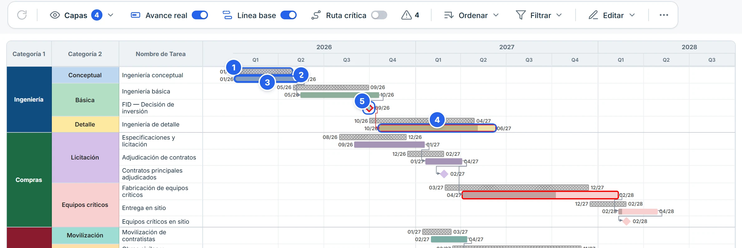The width and height of the screenshot is (742, 248).
Task: Select the Detalle subcategory cell
Action: pos(85,124)
